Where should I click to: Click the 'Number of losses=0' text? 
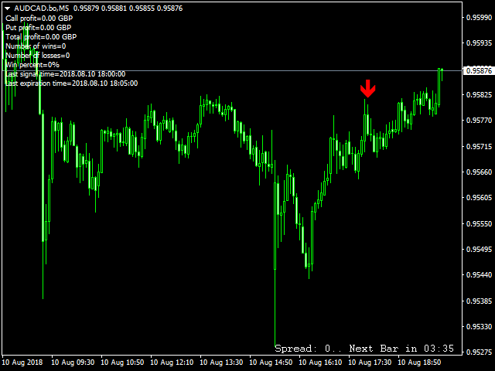[38, 56]
